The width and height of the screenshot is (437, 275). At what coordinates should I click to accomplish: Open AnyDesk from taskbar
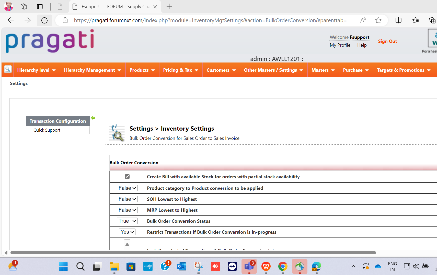215,267
